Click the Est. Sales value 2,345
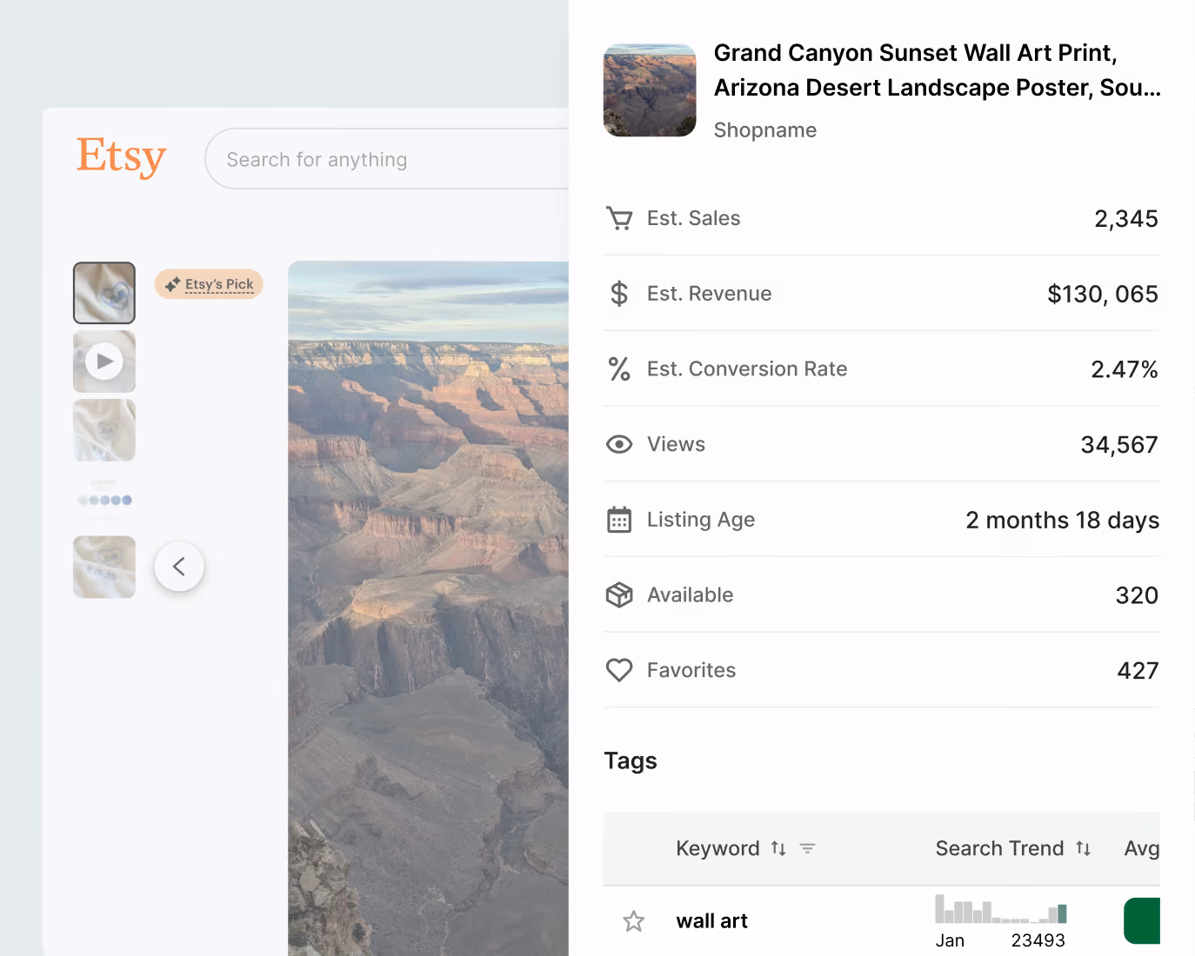This screenshot has width=1195, height=956. 1126,219
